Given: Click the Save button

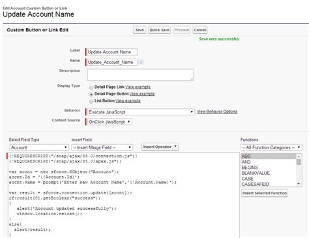Looking at the screenshot, I should pyautogui.click(x=140, y=30).
